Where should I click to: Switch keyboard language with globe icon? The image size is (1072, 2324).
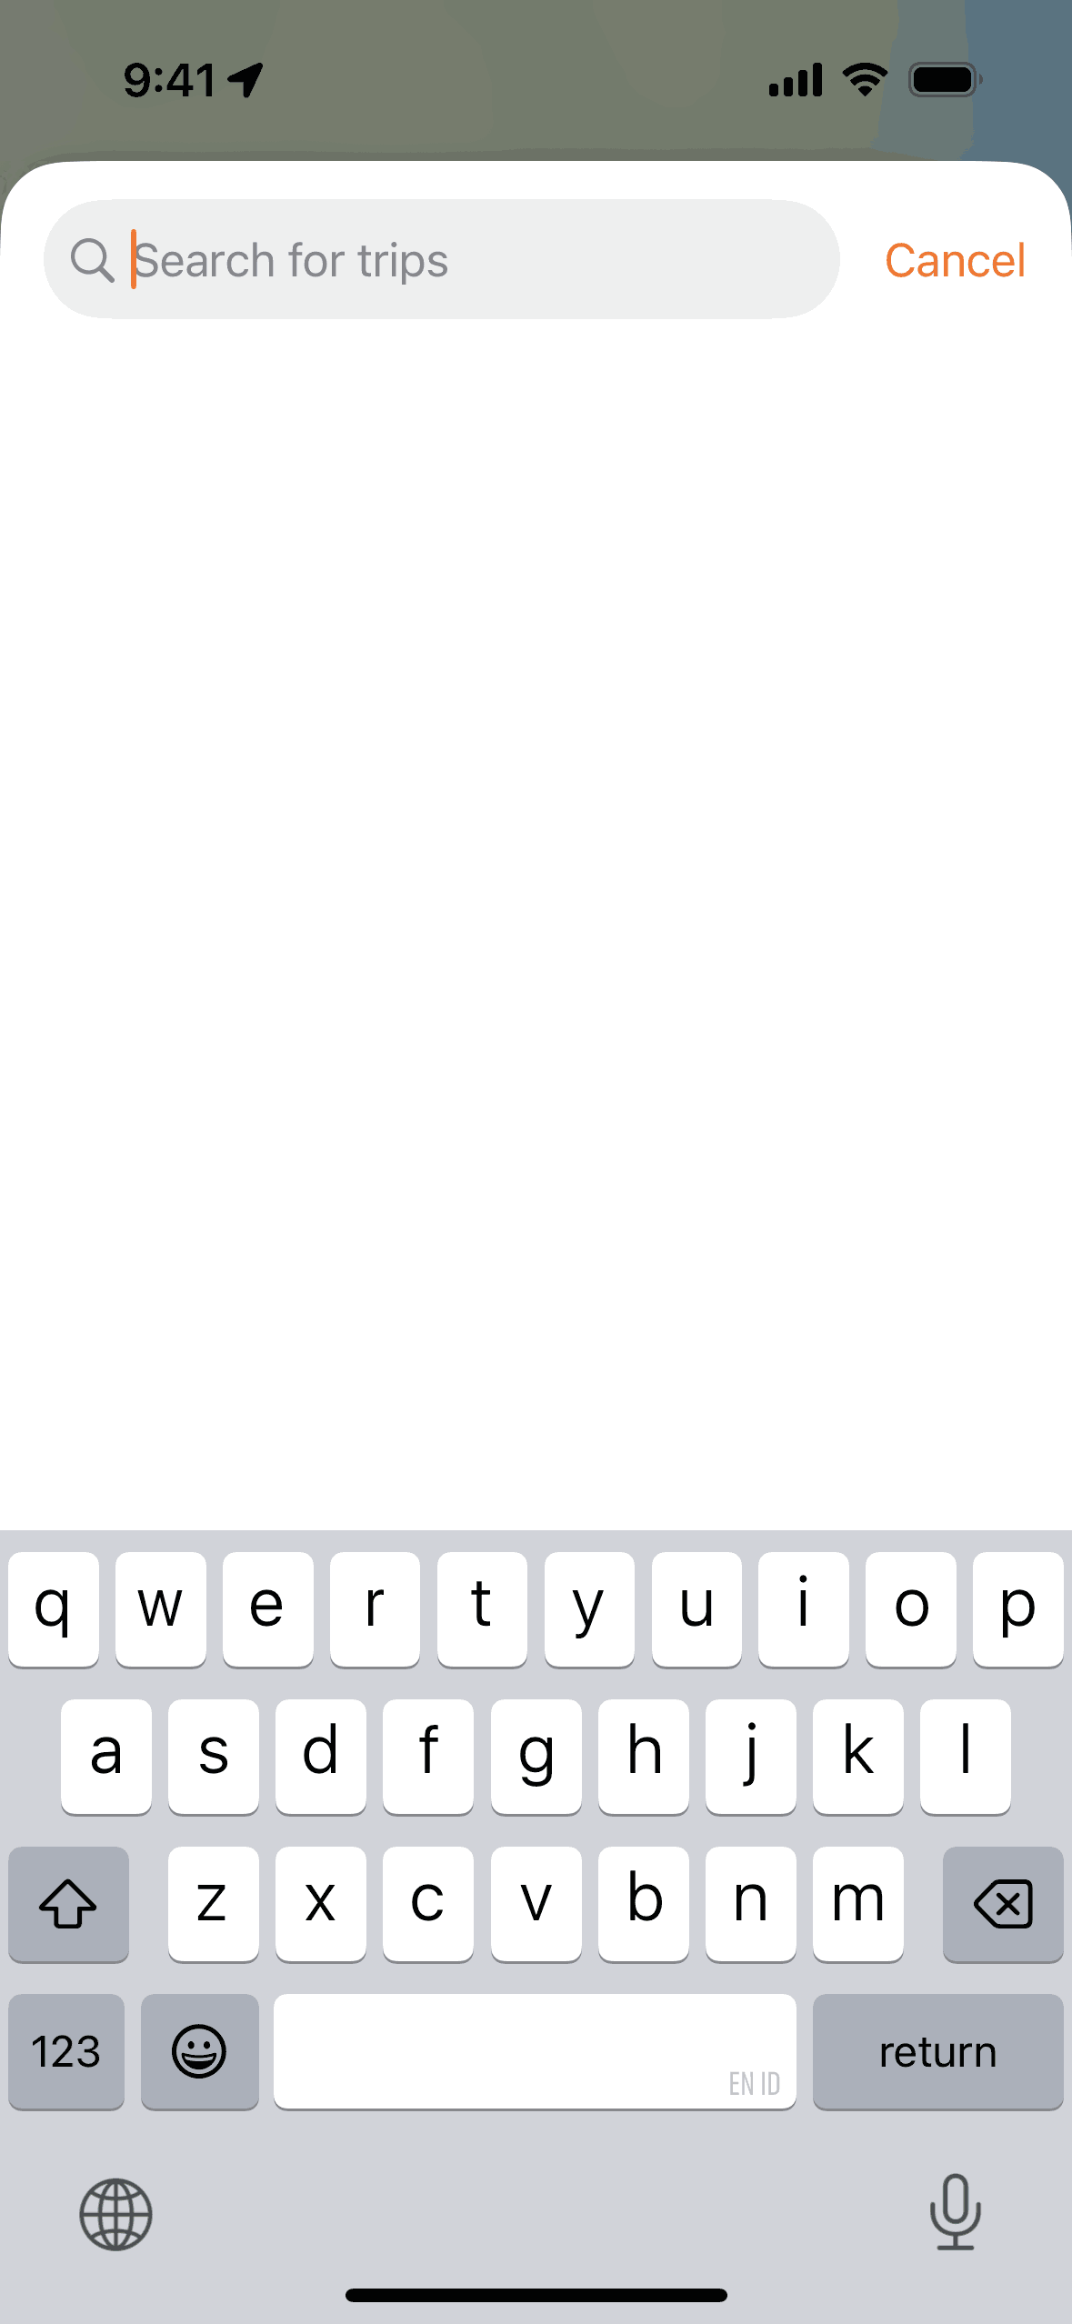(x=115, y=2214)
